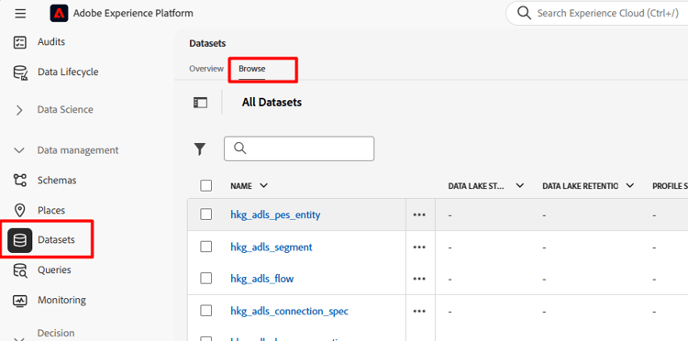This screenshot has width=688, height=341.
Task: Open the hkg_adls_flow dataset link
Action: [262, 279]
